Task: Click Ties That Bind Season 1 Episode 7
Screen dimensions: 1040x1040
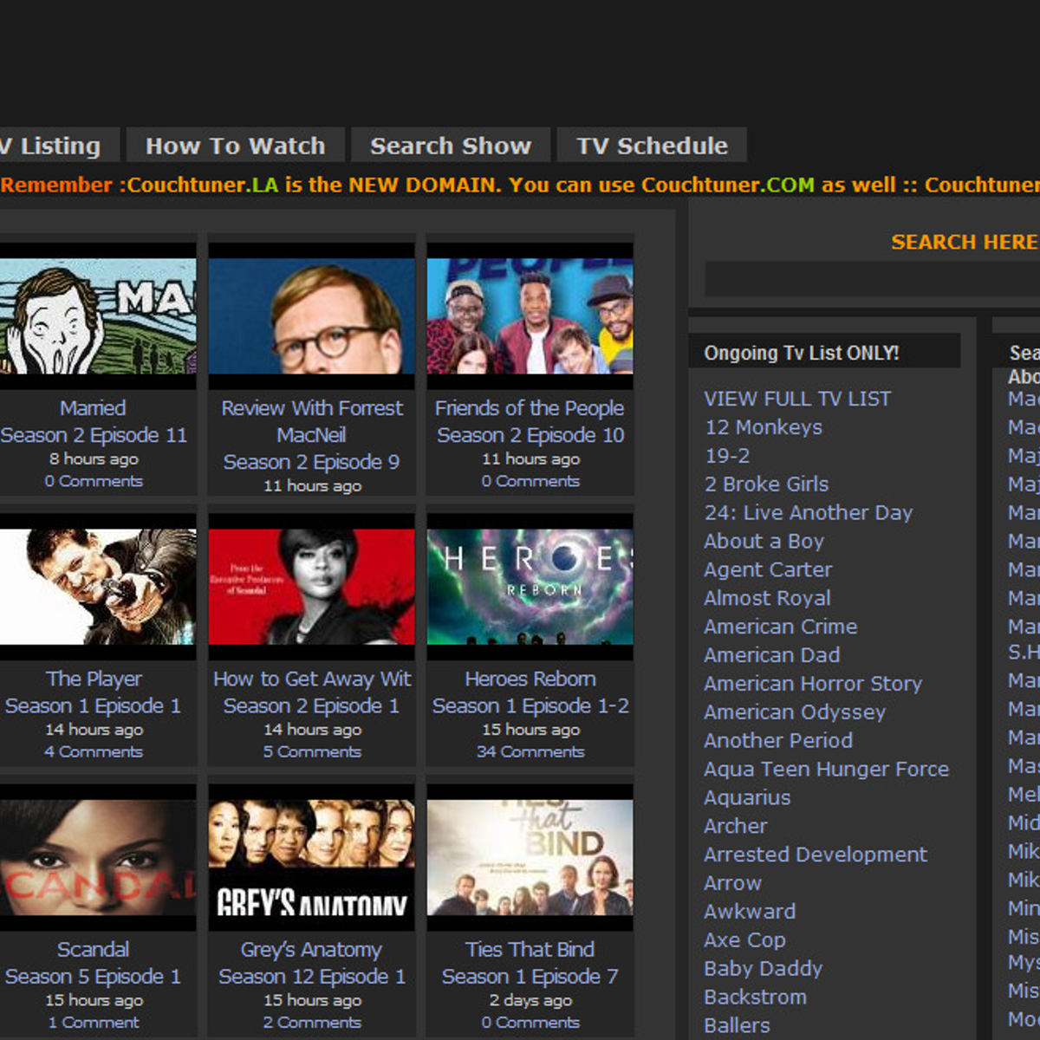Action: pos(530,977)
